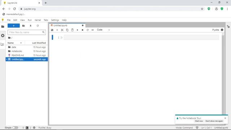
Task: Open the browser profile icon
Action: (216, 9)
